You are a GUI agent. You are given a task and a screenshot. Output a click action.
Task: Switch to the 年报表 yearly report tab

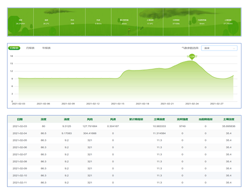tap(47, 48)
